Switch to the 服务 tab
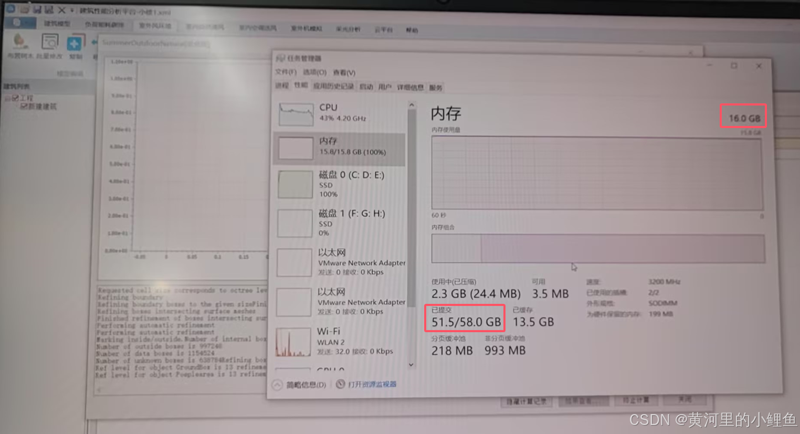Image resolution: width=800 pixels, height=434 pixels. tap(436, 88)
